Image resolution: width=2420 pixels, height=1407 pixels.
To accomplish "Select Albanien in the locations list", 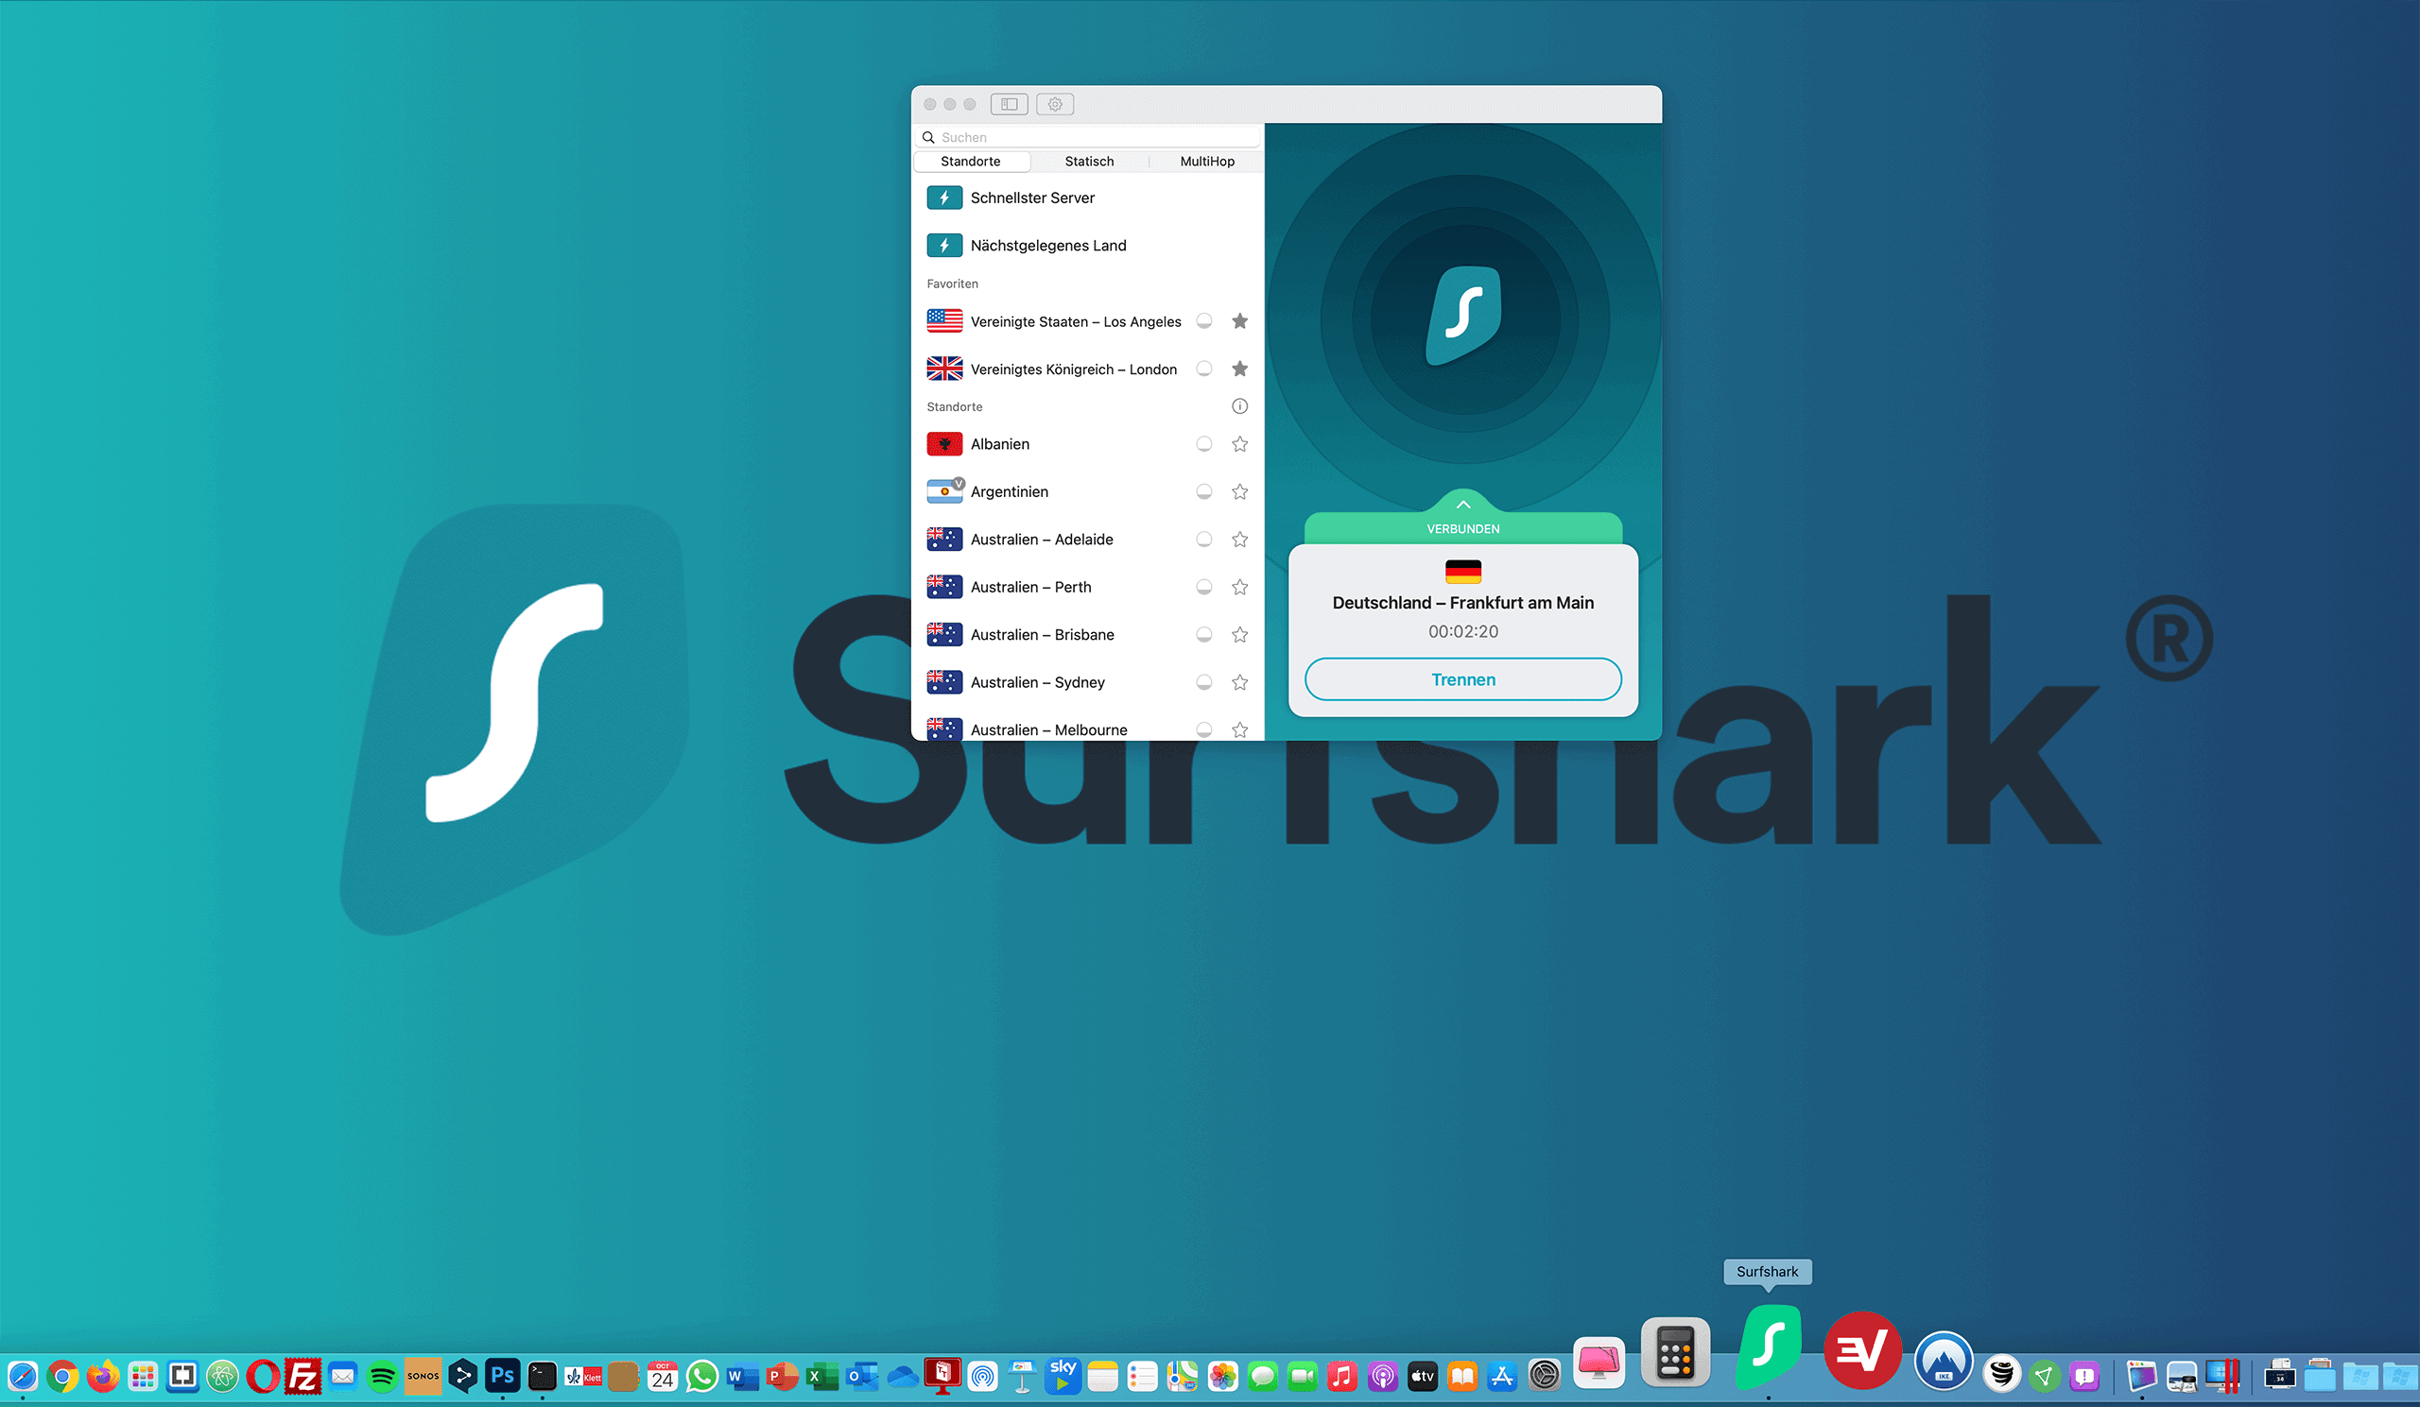I will point(1087,443).
